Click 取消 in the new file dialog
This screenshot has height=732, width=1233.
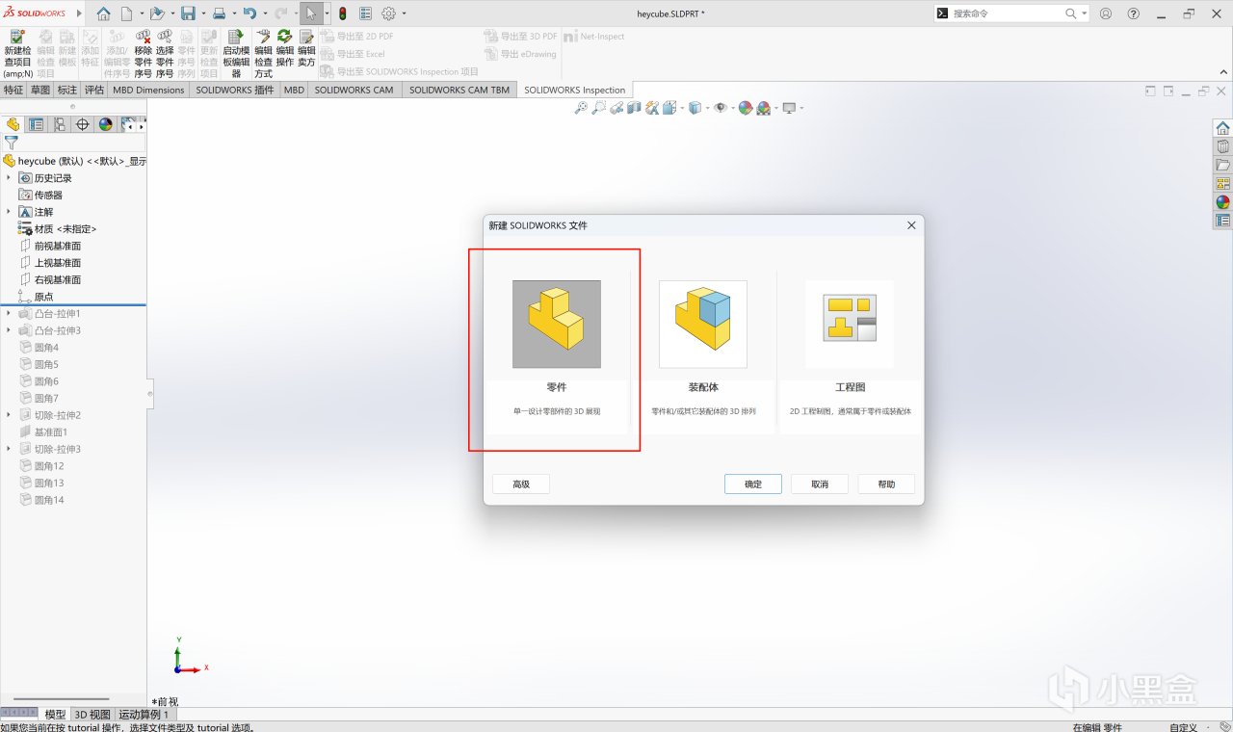pos(820,484)
